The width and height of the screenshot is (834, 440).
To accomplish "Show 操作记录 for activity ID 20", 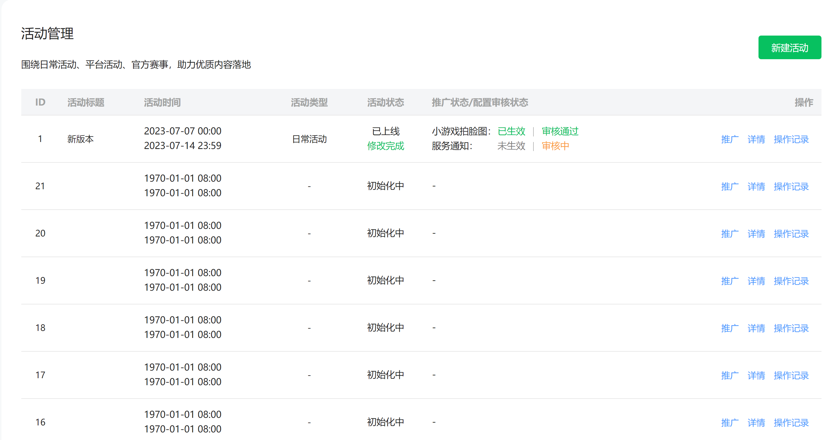I will coord(791,234).
